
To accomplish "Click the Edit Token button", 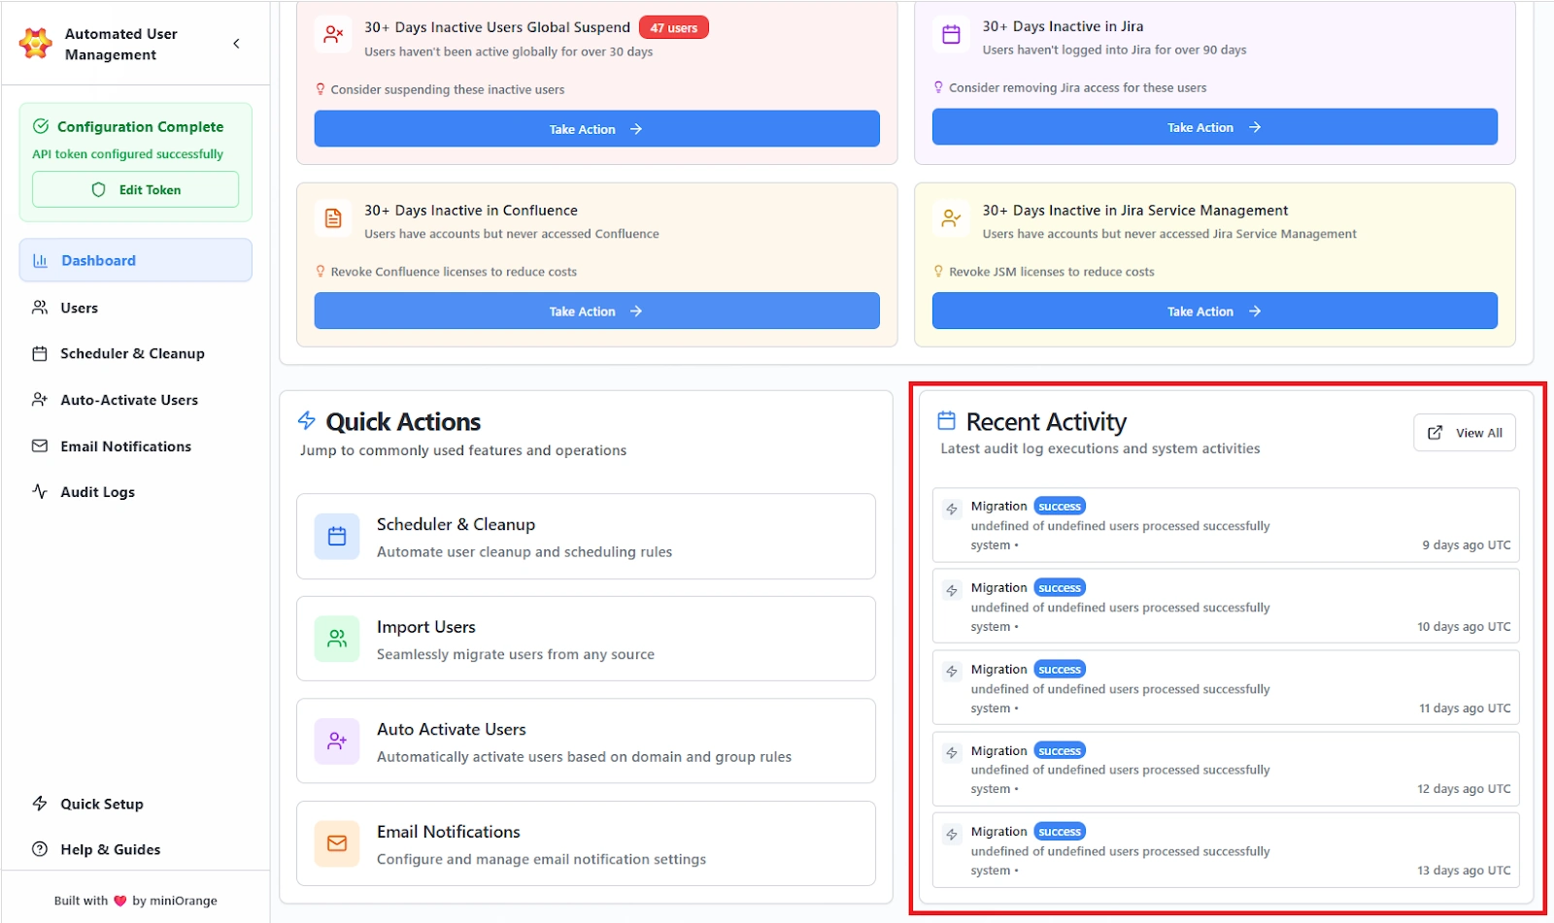I will coord(135,189).
